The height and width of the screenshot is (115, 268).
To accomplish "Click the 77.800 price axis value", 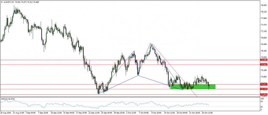I will pos(264,18).
